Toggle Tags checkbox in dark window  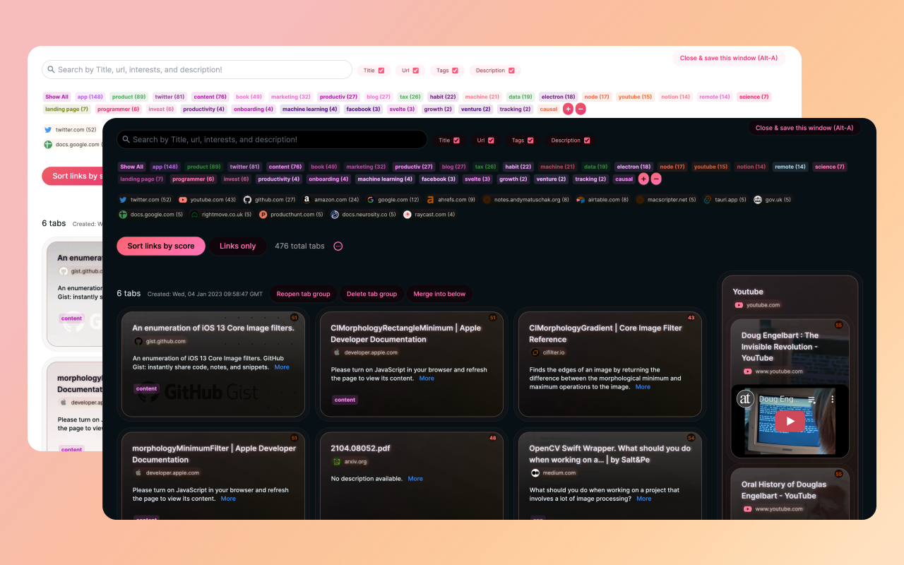[x=530, y=141]
